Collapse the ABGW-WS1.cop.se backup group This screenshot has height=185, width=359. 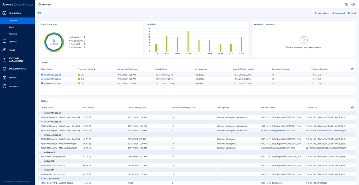42,113
